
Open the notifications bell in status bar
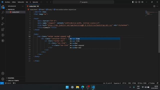tap(157, 83)
